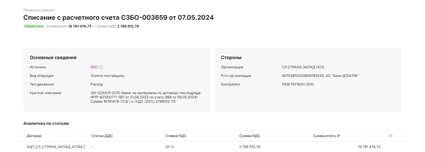
Task: Click the Сумма НДС column header
Action: click(x=249, y=136)
